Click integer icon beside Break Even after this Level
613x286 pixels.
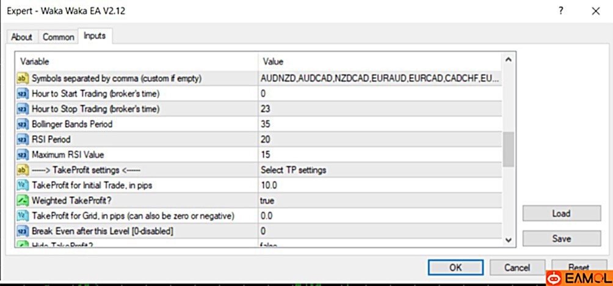[x=22, y=231]
